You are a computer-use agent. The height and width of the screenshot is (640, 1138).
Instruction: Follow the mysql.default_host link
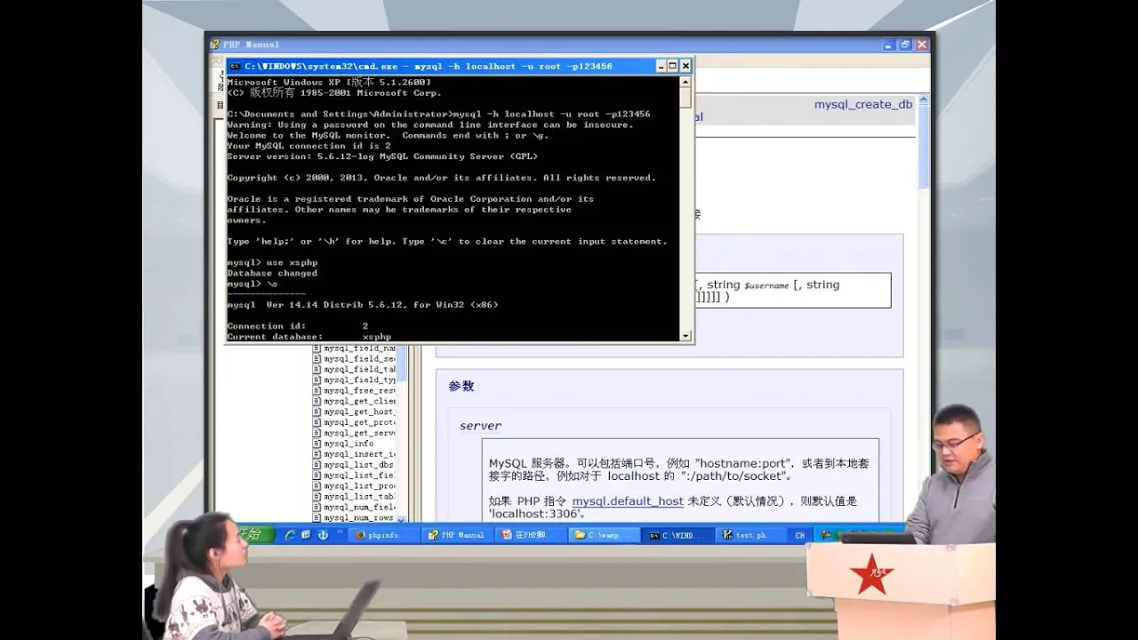(x=628, y=501)
